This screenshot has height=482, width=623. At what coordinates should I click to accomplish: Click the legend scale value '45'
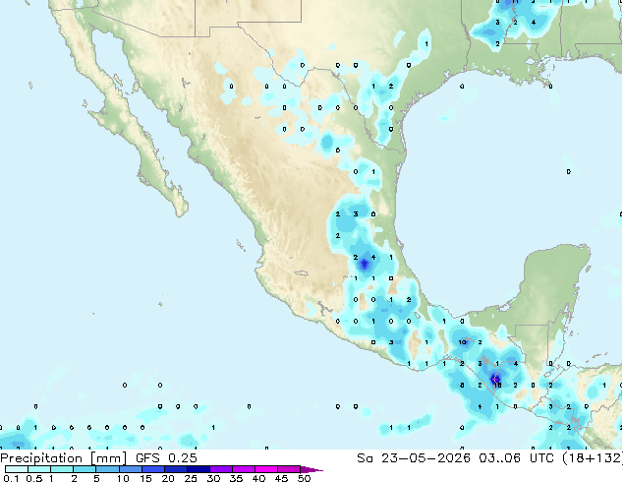(x=281, y=478)
